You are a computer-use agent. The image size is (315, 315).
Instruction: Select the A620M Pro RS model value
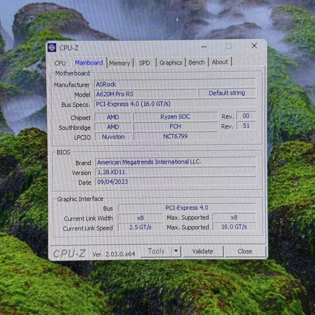point(145,94)
